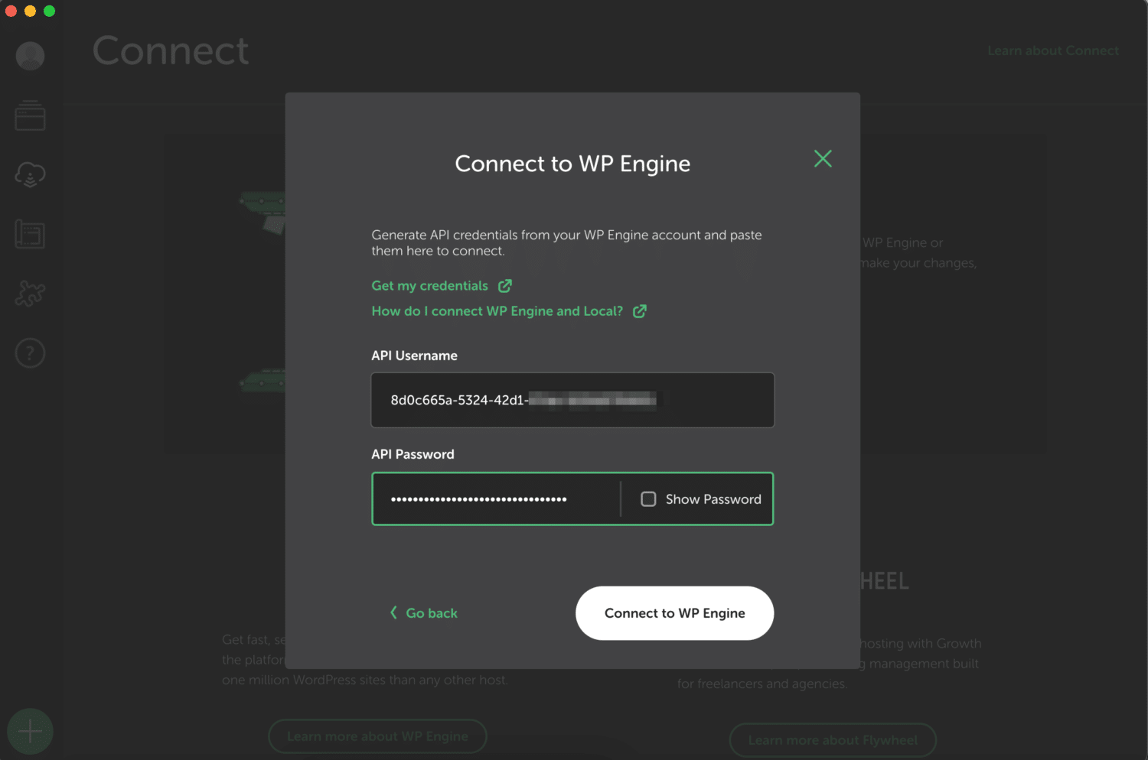1148x760 pixels.
Task: Click Go back in the dialog
Action: click(x=425, y=613)
